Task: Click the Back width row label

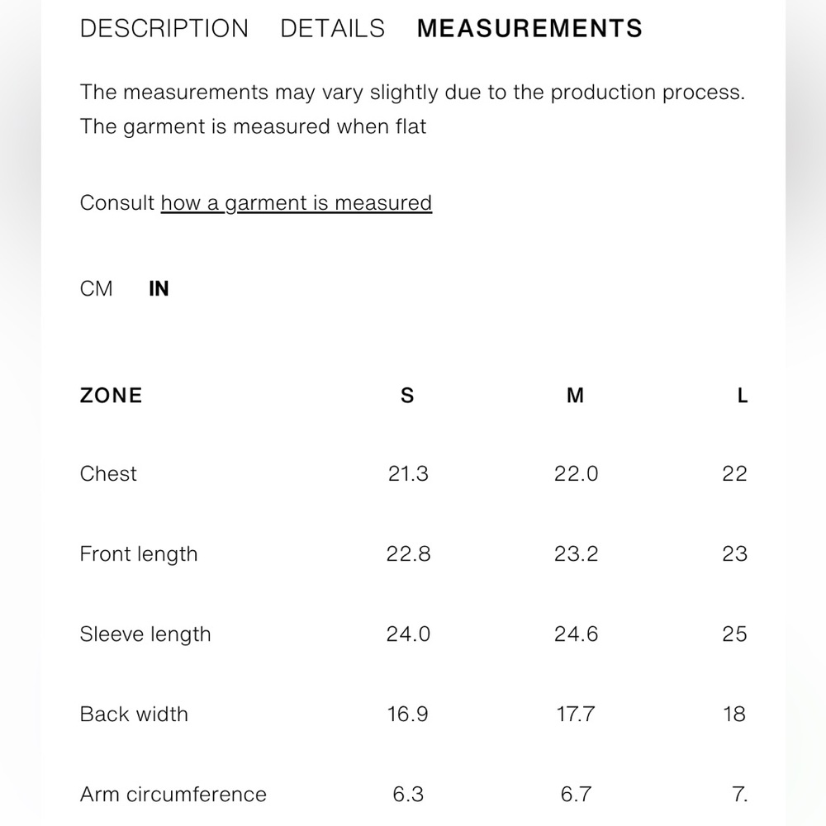Action: coord(134,714)
